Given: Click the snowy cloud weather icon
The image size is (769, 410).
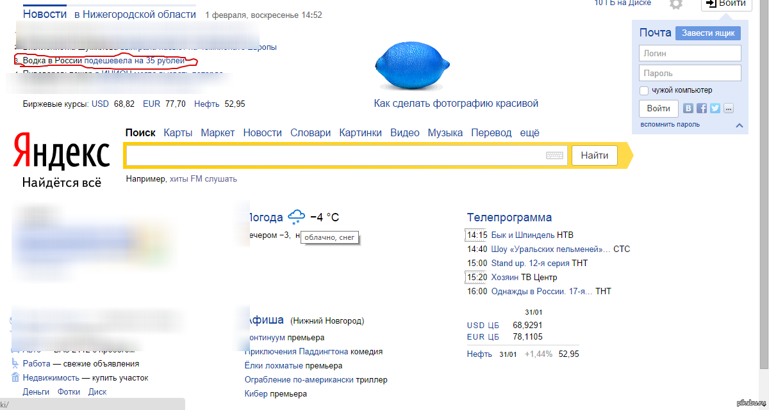Looking at the screenshot, I should tap(297, 216).
